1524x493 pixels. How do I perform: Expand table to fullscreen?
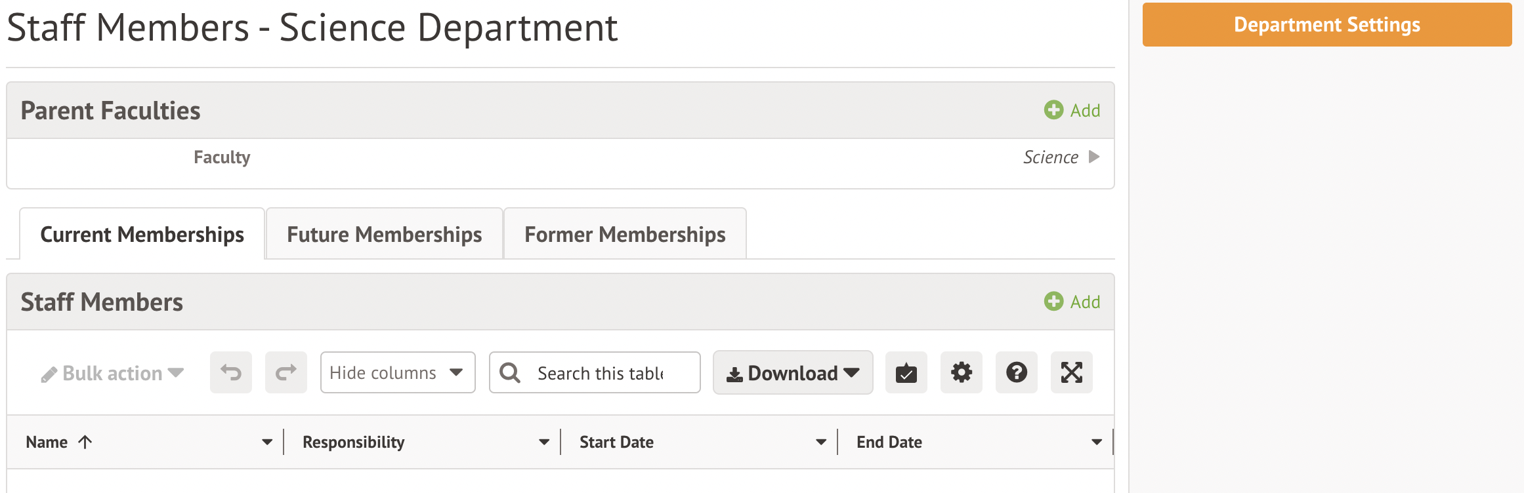[1072, 372]
